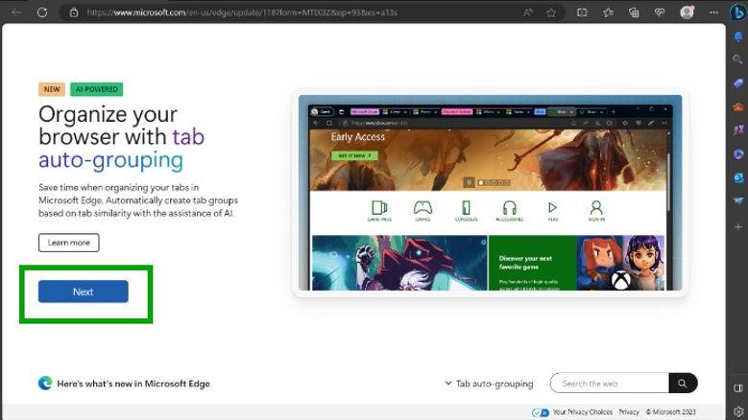The image size is (748, 420).
Task: Click the browser back arrow
Action: pos(16,12)
